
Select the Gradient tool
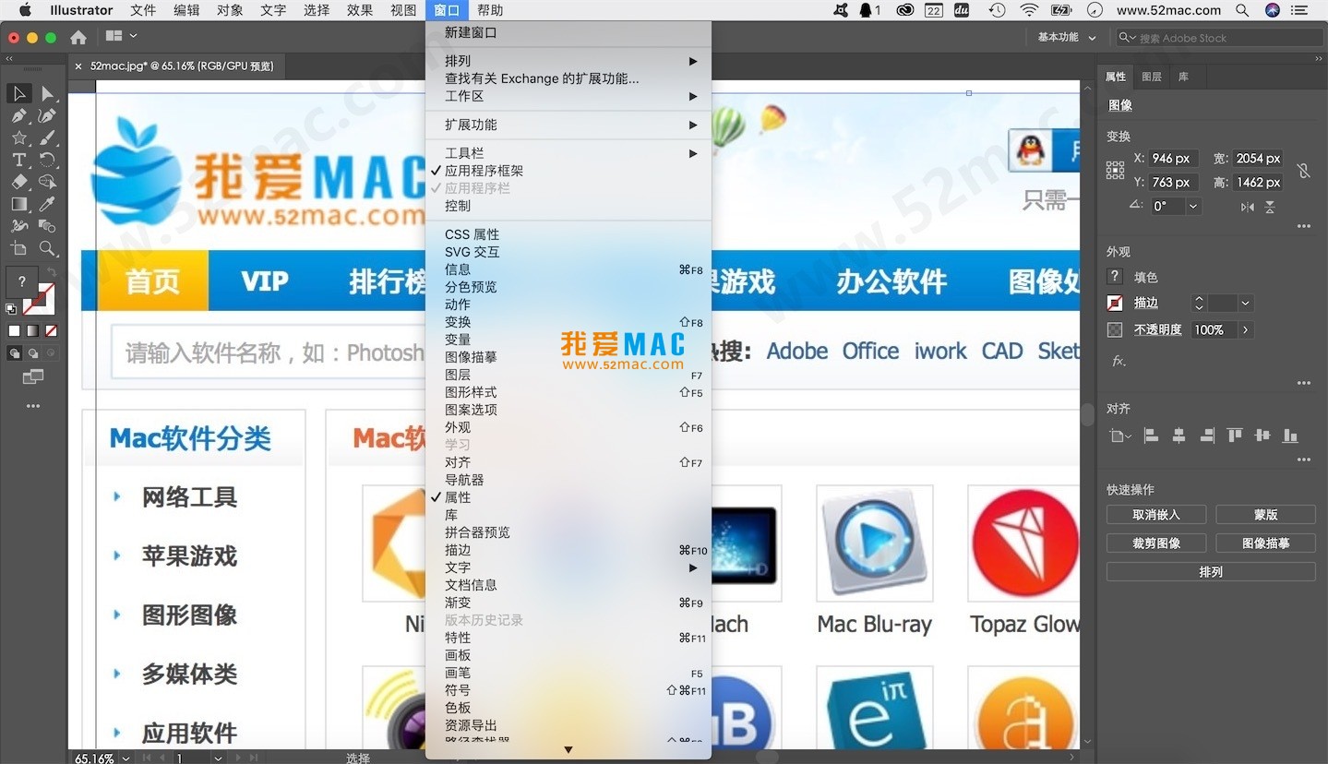[19, 205]
